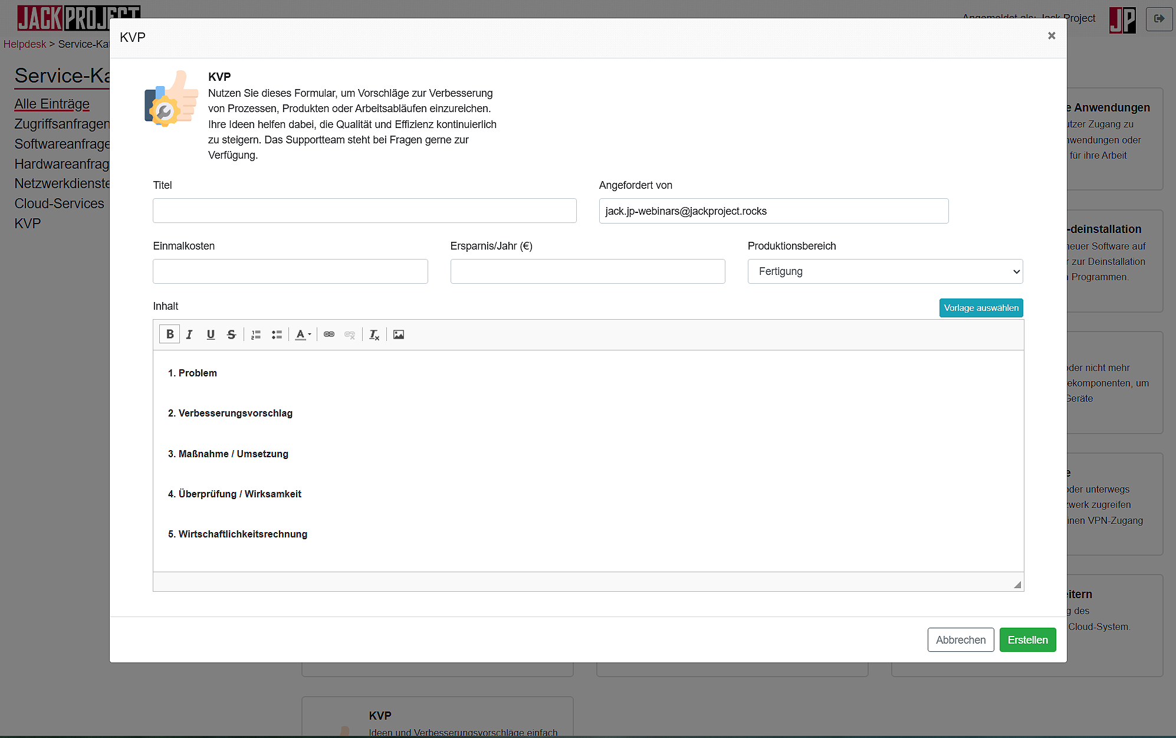1176x738 pixels.
Task: Click the Vorlage auswählen button
Action: pyautogui.click(x=981, y=308)
